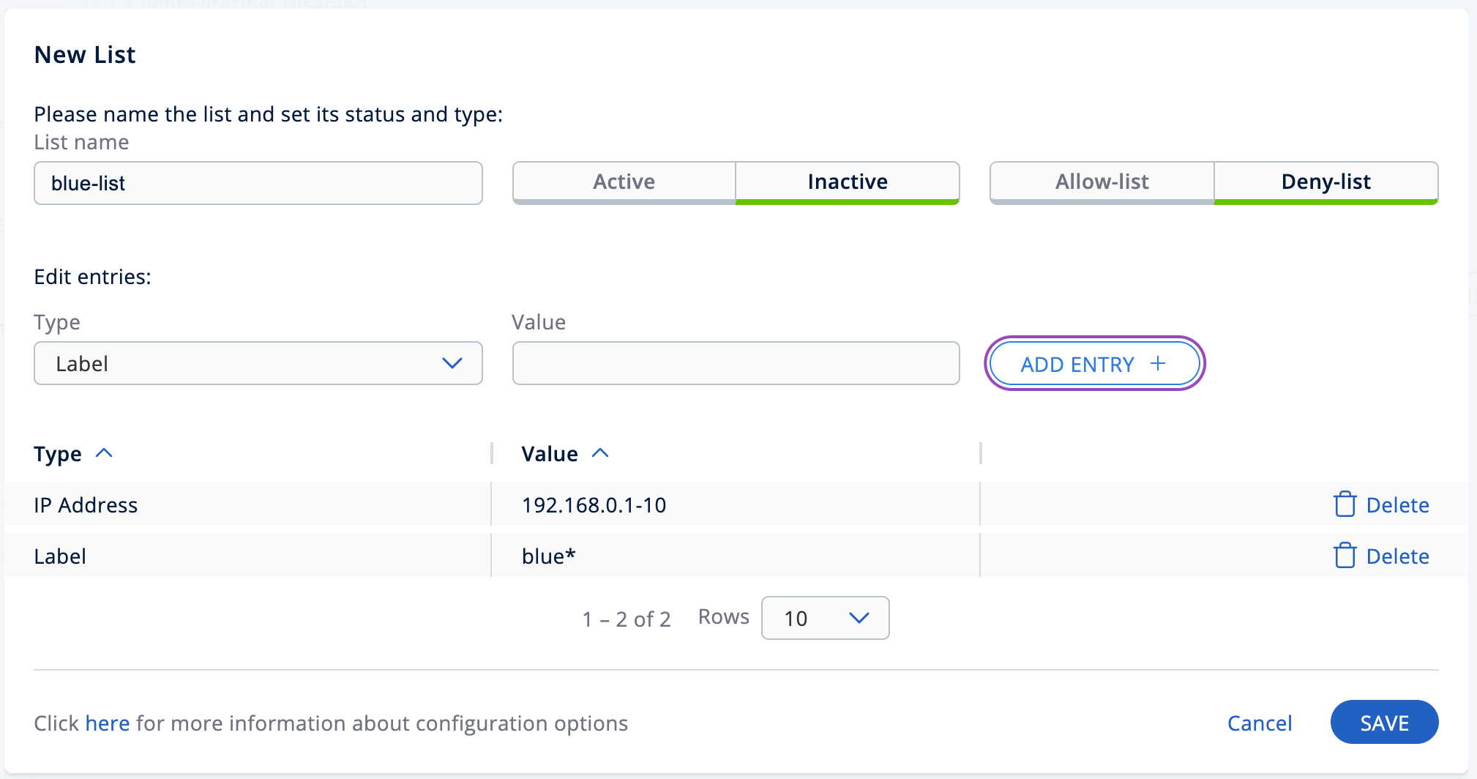Focus the List name text field
Screen dimensions: 1477x779
[258, 183]
